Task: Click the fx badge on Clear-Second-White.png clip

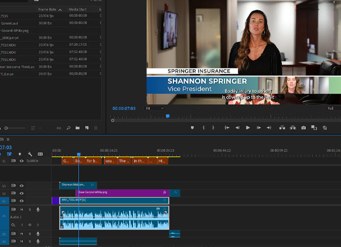Action: pyautogui.click(x=165, y=192)
